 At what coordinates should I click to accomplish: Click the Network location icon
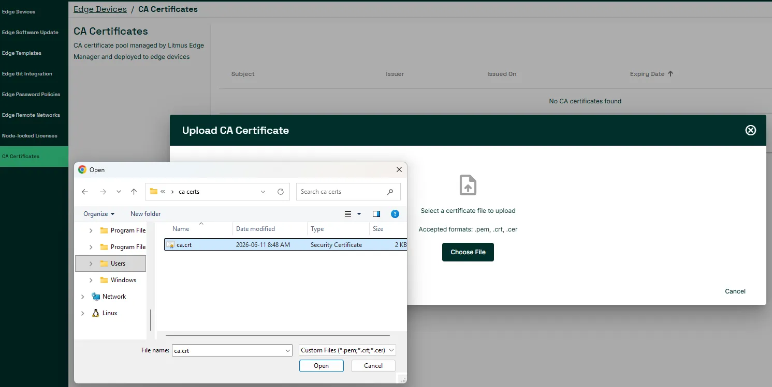tap(96, 297)
